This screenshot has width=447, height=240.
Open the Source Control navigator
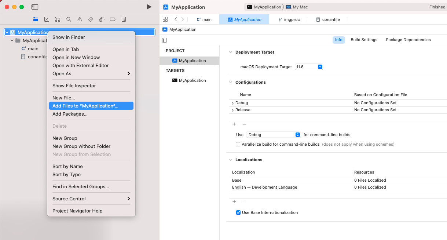[47, 19]
